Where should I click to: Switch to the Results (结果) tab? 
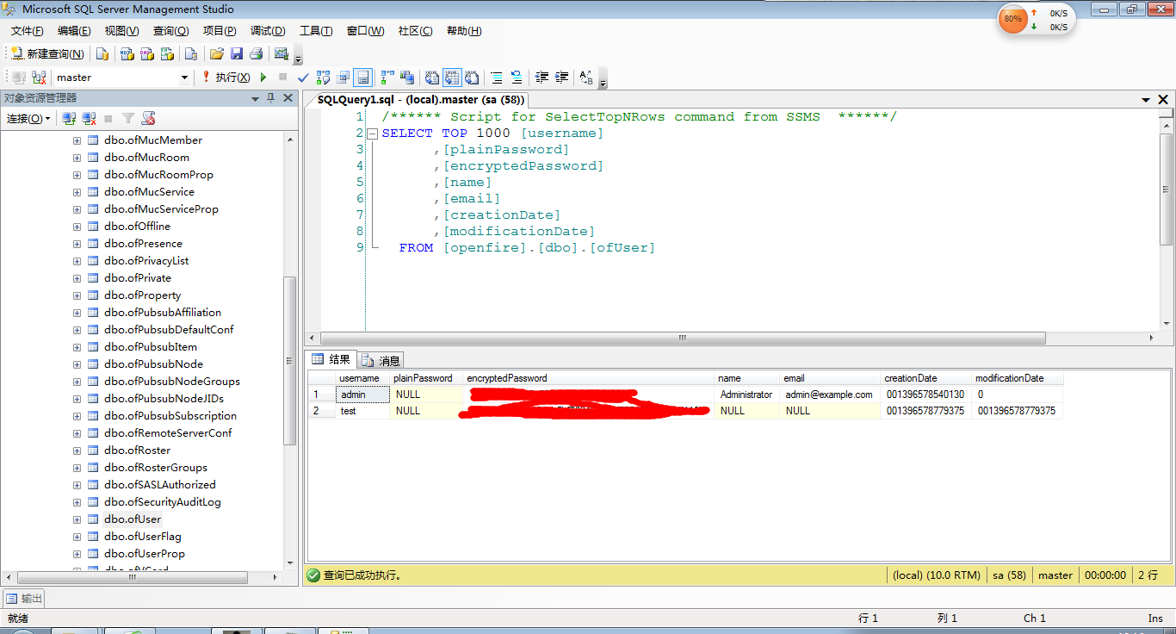tap(331, 360)
